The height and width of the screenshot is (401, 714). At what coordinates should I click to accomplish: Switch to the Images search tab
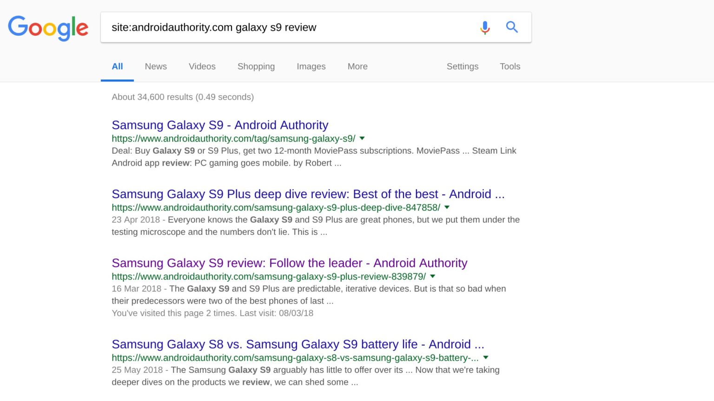point(311,66)
